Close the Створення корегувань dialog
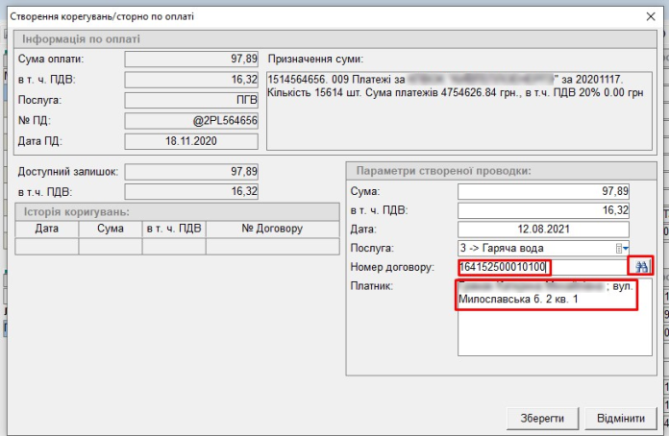This screenshot has height=436, width=669. tap(652, 15)
